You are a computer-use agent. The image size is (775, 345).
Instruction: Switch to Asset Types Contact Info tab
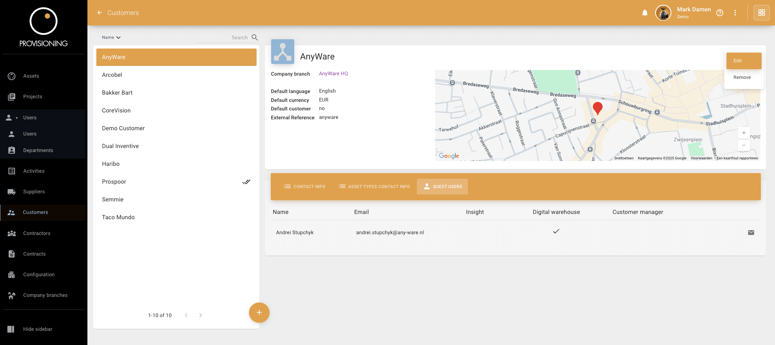point(374,186)
